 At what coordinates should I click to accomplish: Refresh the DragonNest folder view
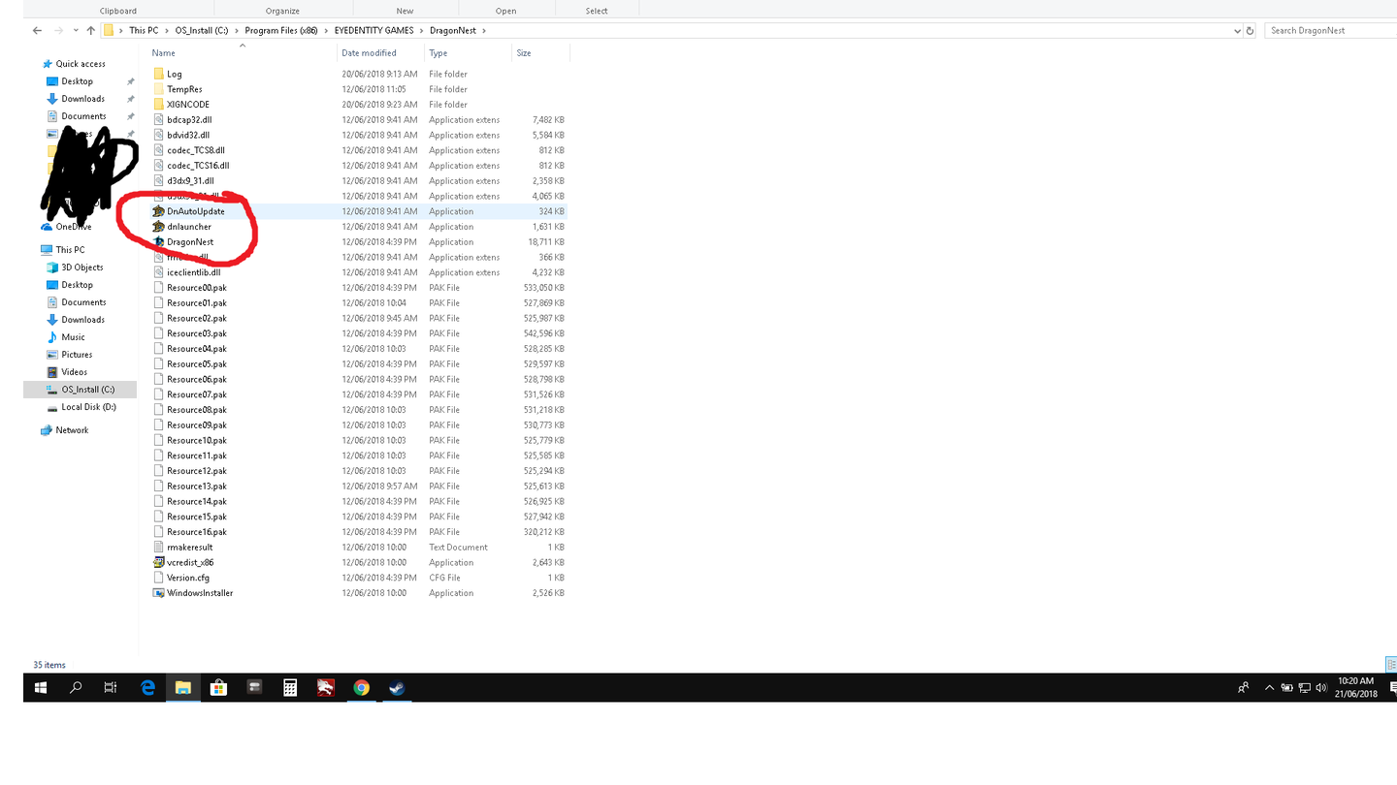click(1250, 30)
